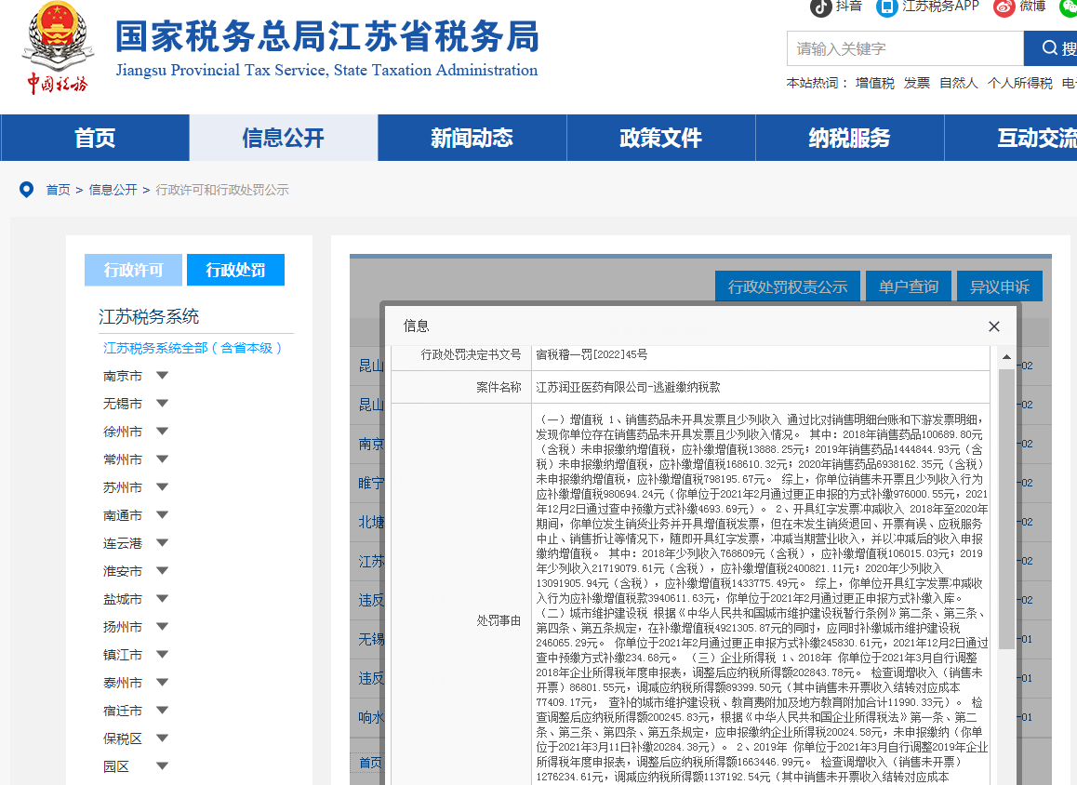The width and height of the screenshot is (1077, 785).
Task: Switch to the 行政处罚 tab
Action: [235, 270]
